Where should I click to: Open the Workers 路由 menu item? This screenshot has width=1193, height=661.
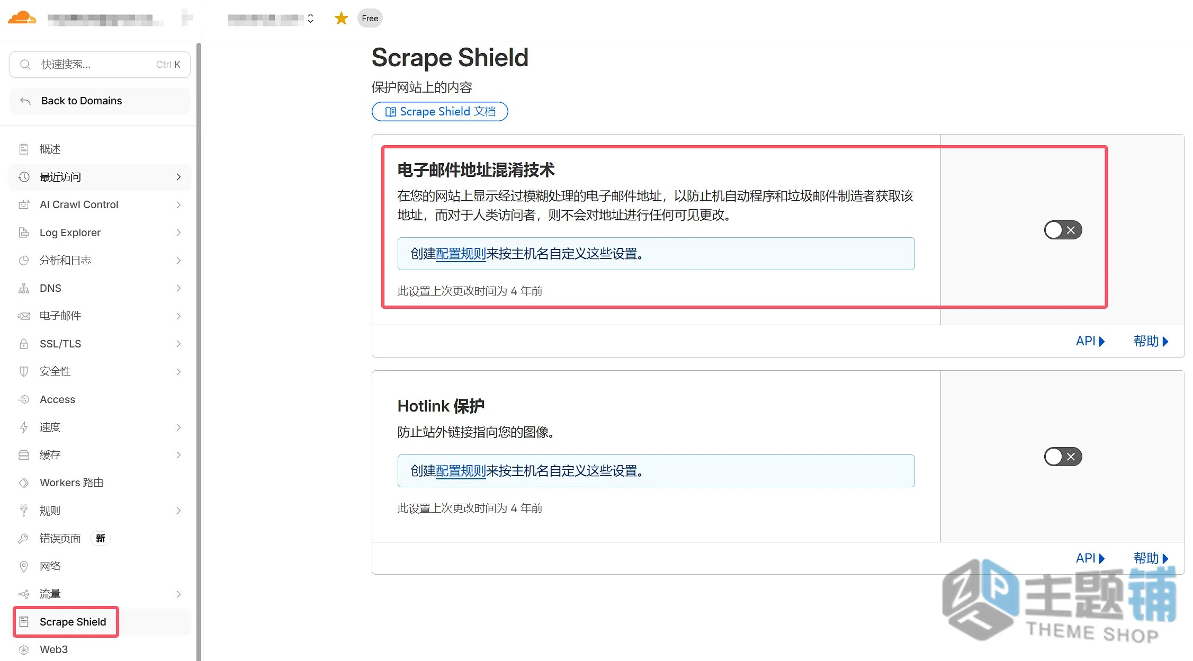(100, 483)
